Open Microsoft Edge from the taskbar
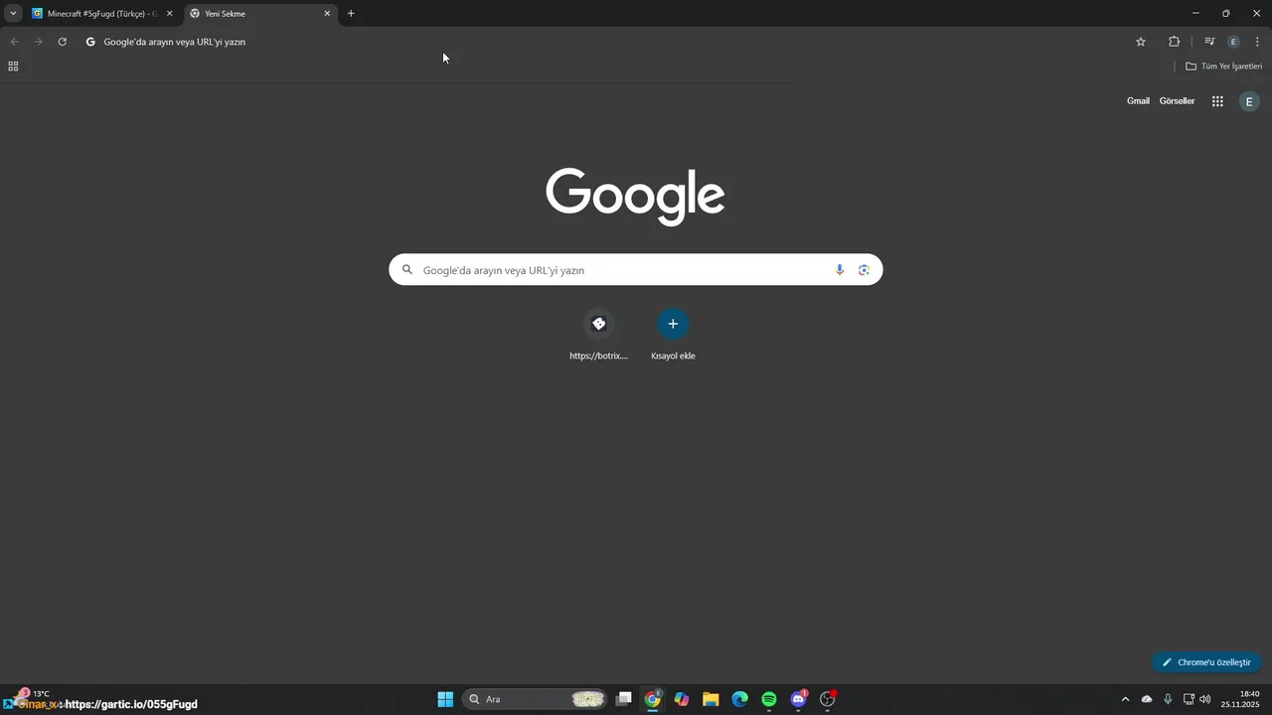The width and height of the screenshot is (1272, 715). [x=739, y=699]
